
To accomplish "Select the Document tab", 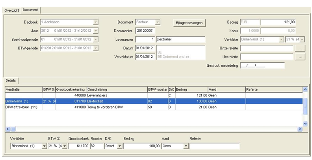I will [x=30, y=10].
